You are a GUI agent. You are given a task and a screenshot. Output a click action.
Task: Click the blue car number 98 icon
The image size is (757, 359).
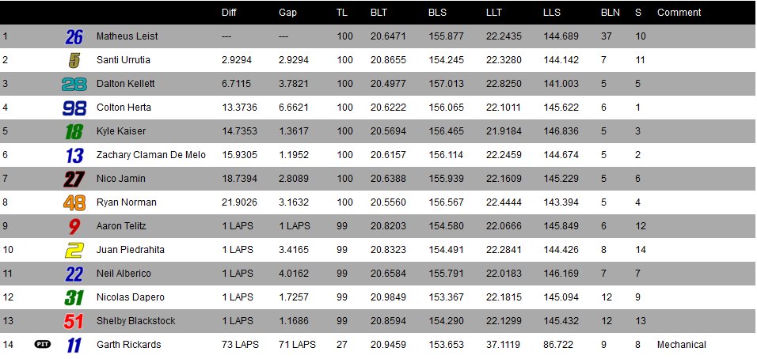pyautogui.click(x=74, y=108)
